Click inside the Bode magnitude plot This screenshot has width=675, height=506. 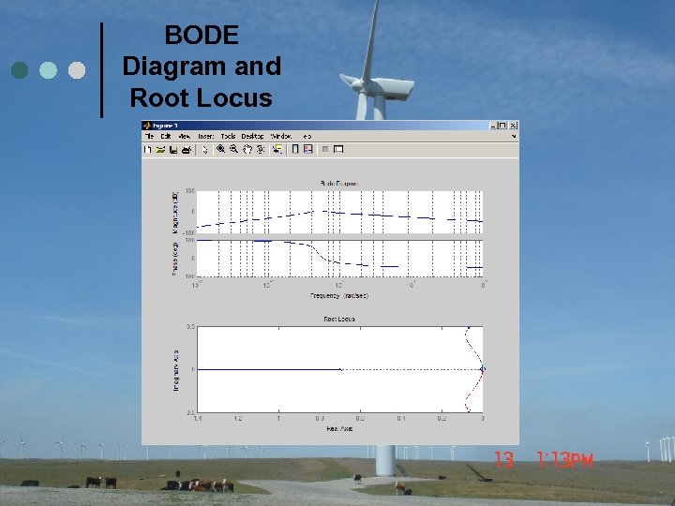(x=339, y=212)
